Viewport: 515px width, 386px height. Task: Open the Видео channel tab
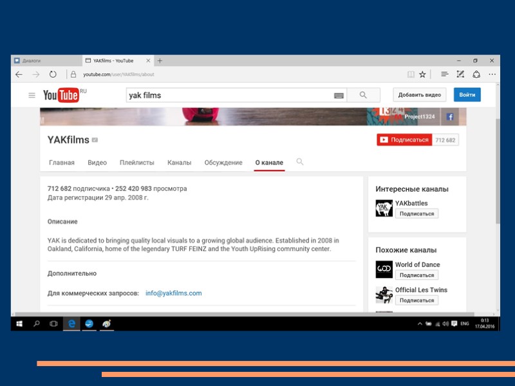[97, 163]
